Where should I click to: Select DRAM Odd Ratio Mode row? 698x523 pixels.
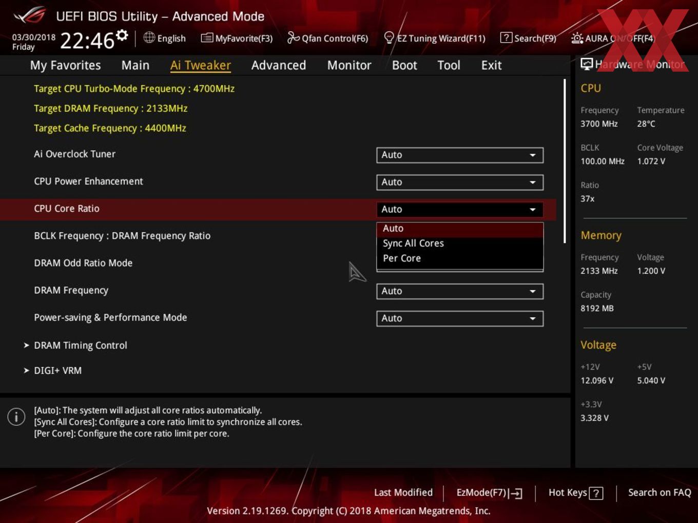[83, 263]
